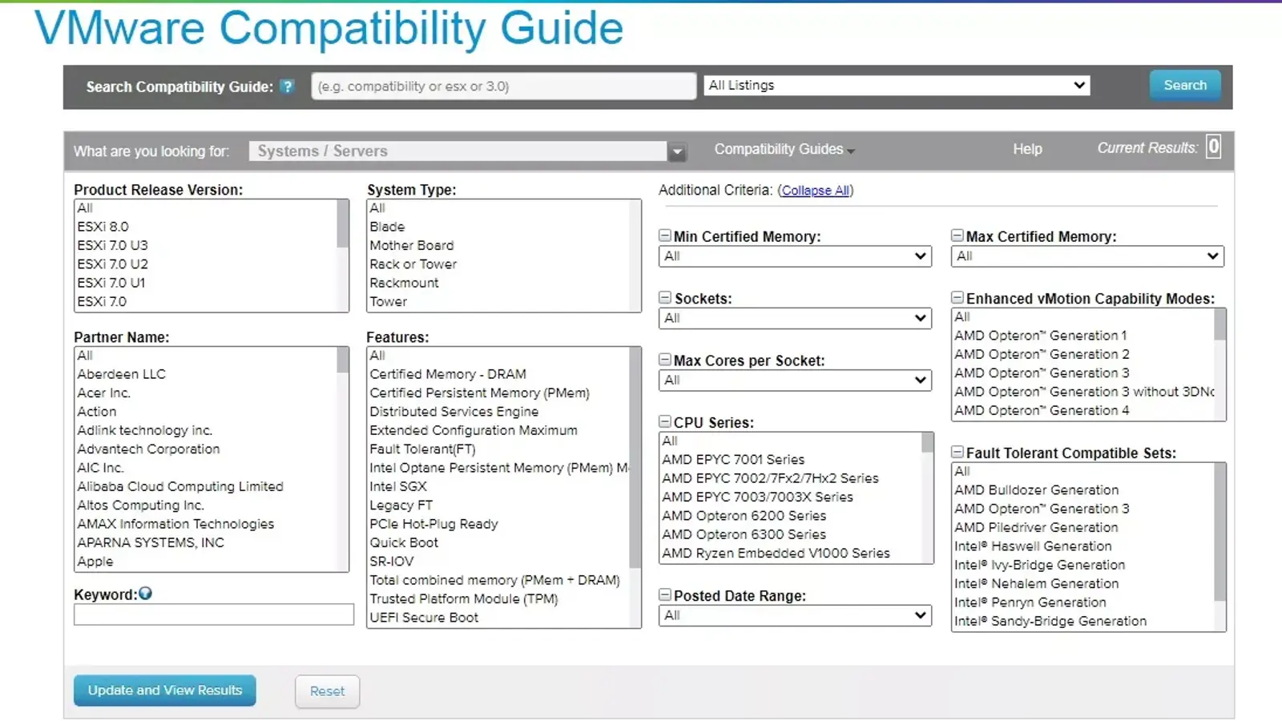Image resolution: width=1282 pixels, height=721 pixels.
Task: Expand the Systems / Servers selector
Action: coord(677,151)
